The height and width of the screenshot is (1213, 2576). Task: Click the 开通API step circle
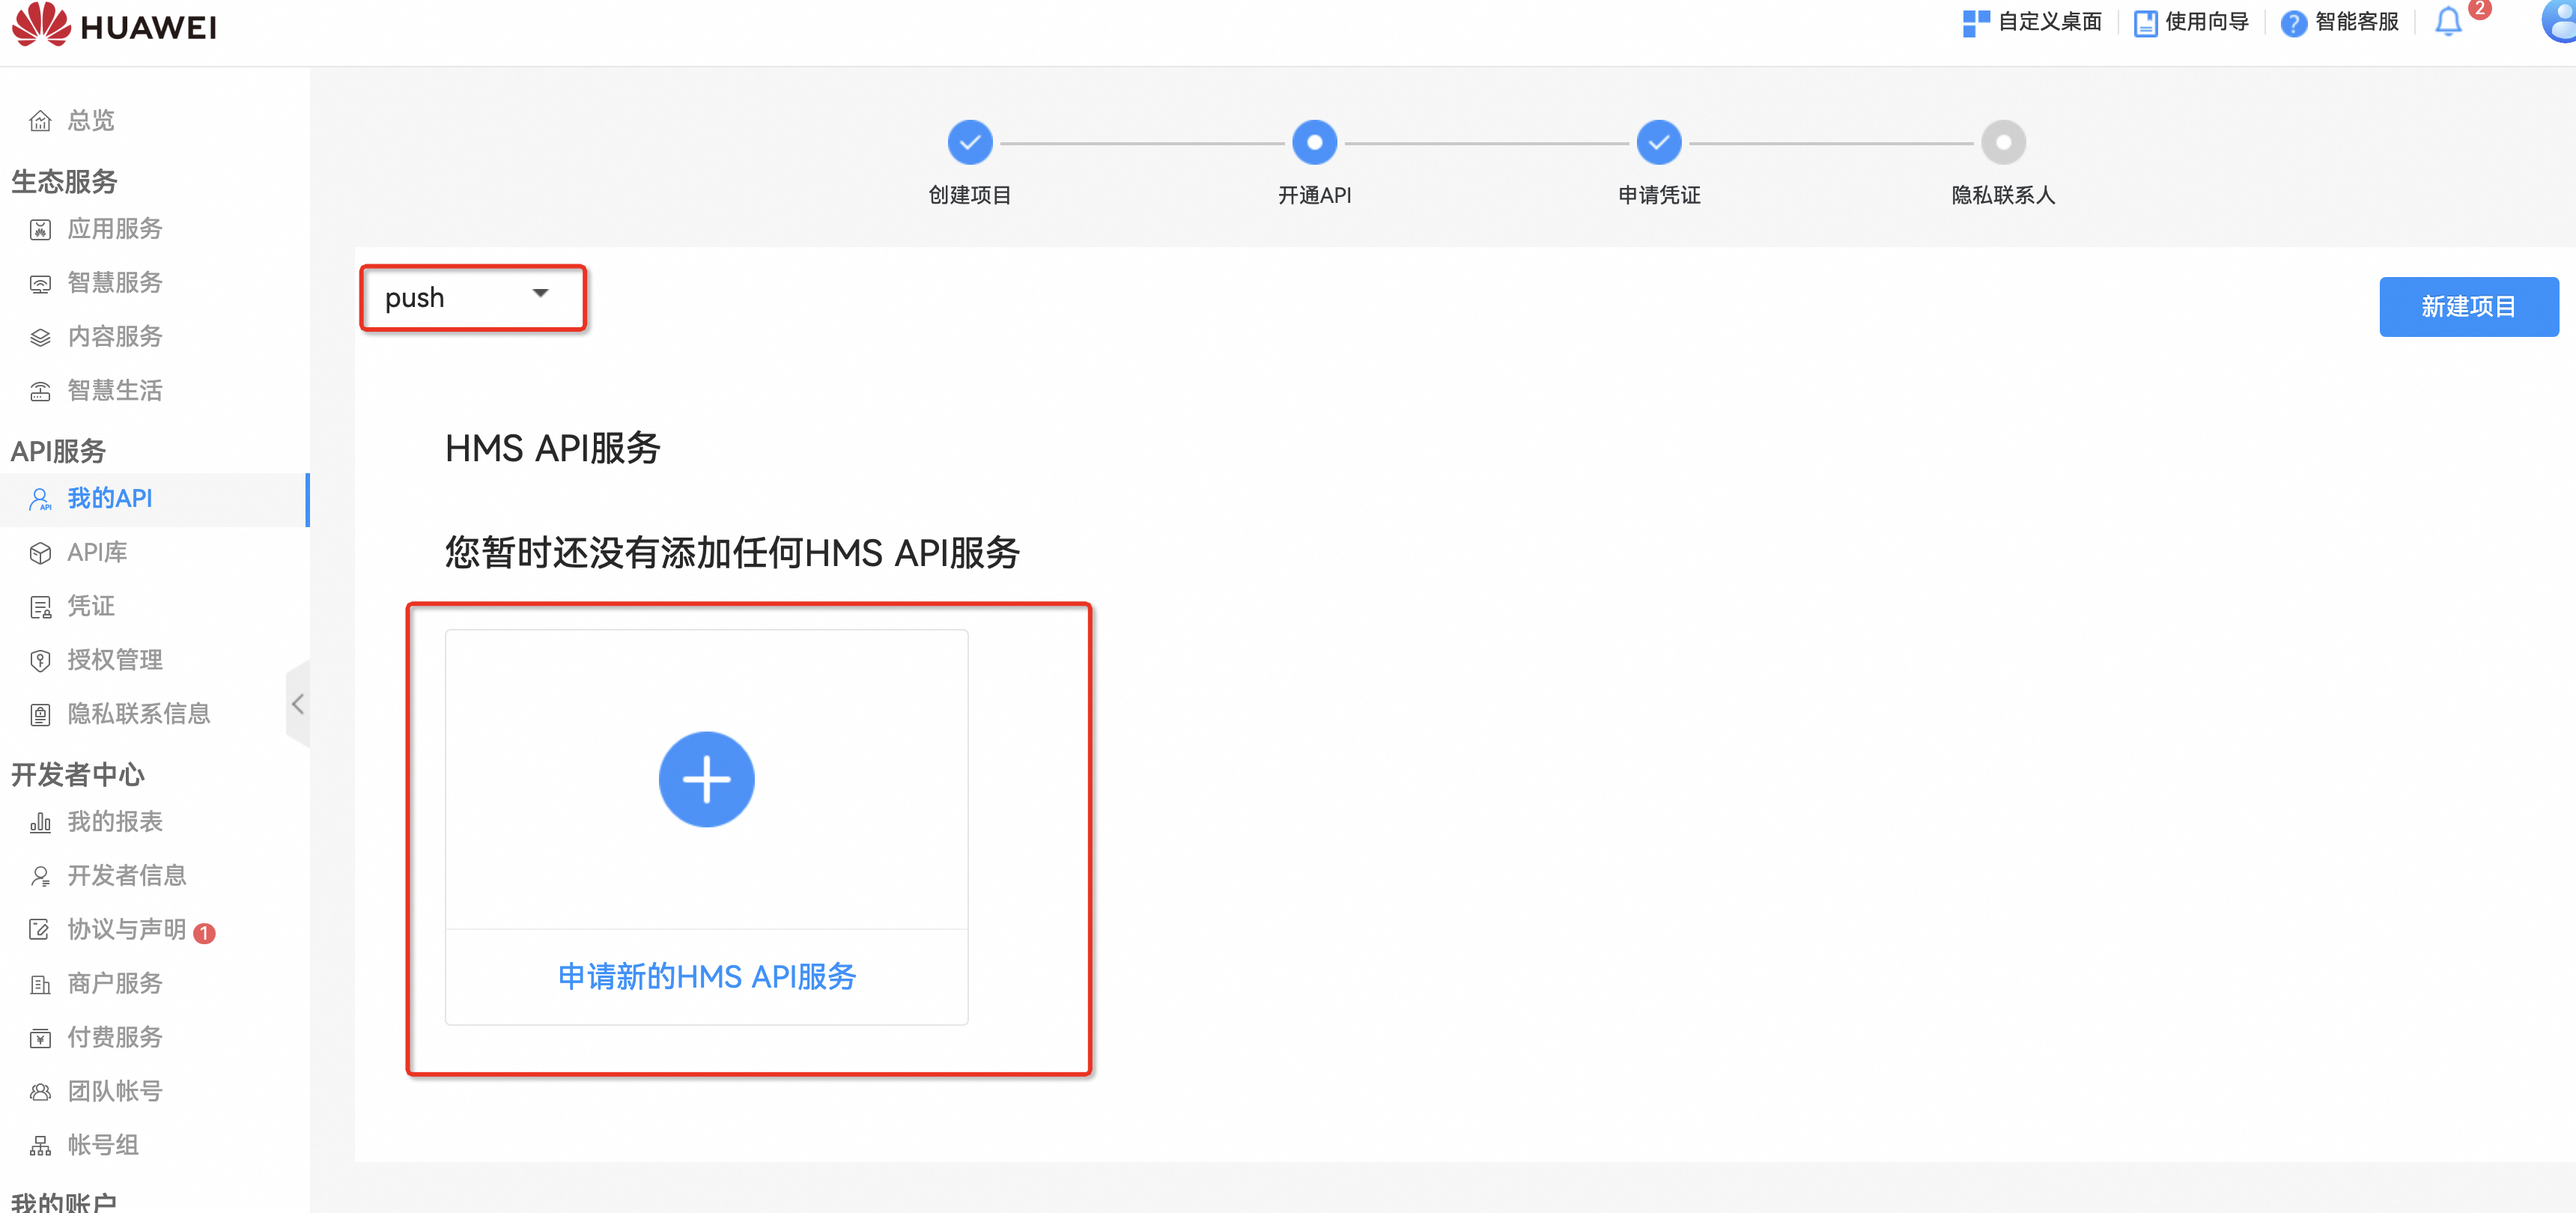pos(1314,142)
